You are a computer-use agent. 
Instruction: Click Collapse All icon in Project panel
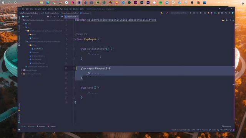[55, 16]
